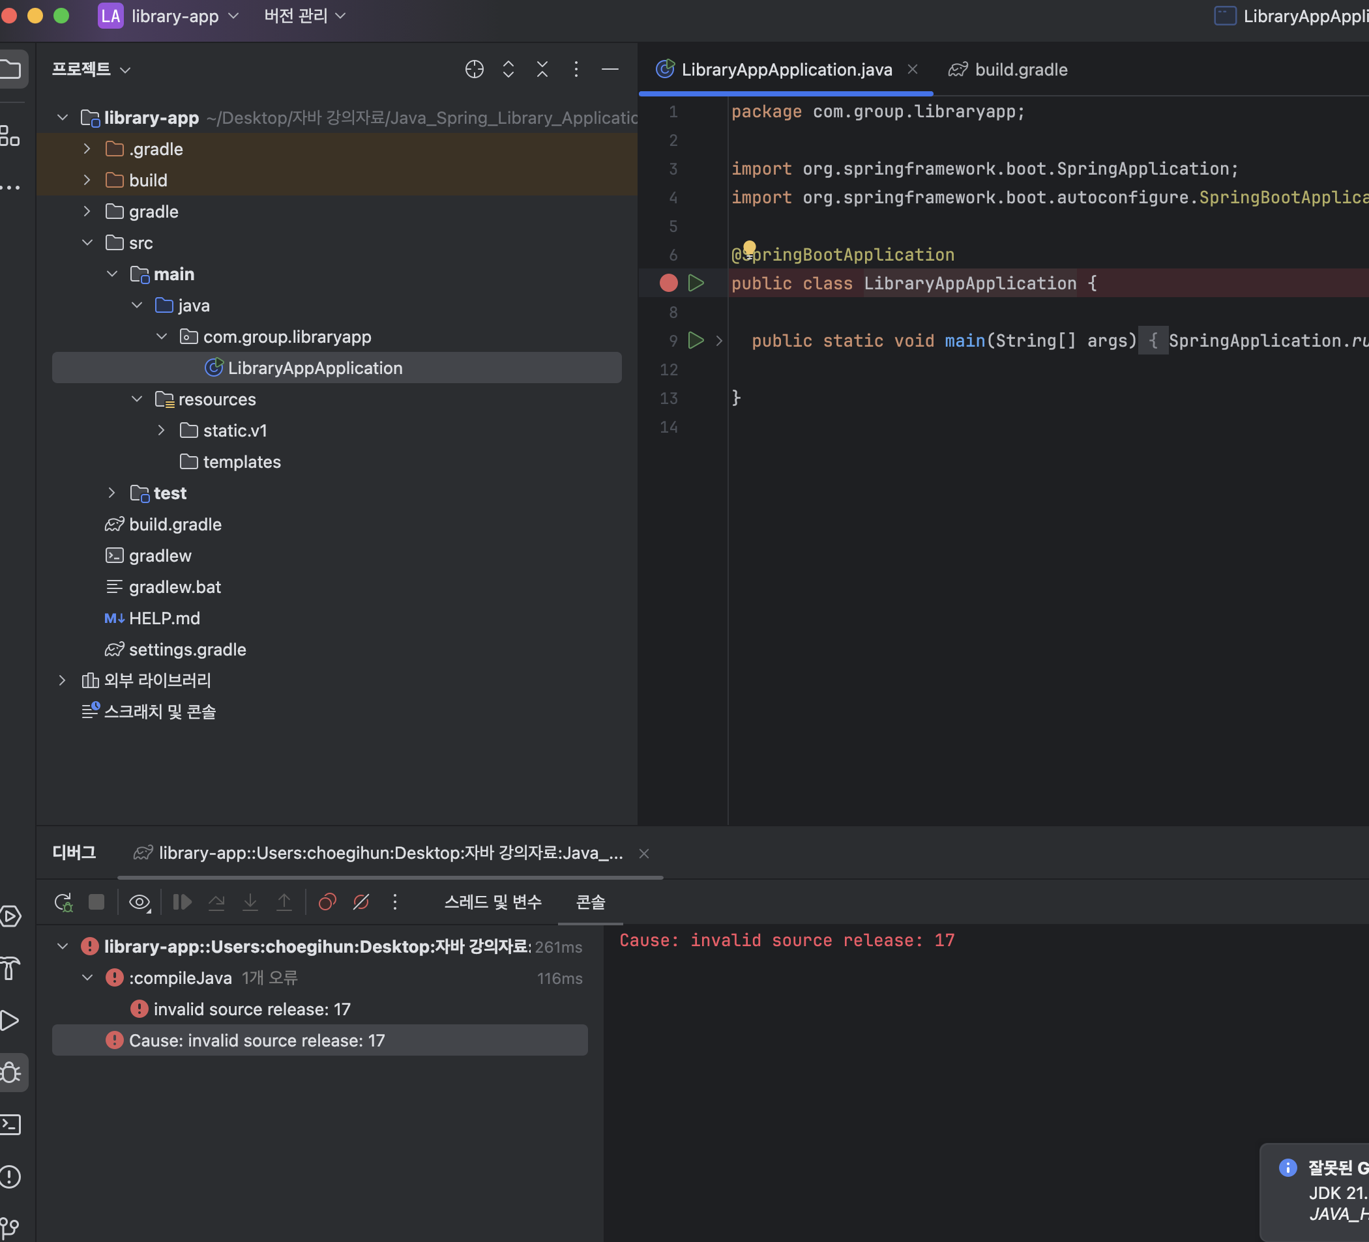Select build.gradle file in project tree
The height and width of the screenshot is (1242, 1369).
click(163, 525)
